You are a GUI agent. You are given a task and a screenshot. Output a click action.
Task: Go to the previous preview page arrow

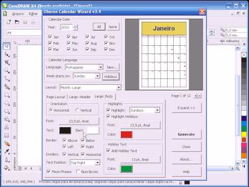pyautogui.click(x=196, y=96)
